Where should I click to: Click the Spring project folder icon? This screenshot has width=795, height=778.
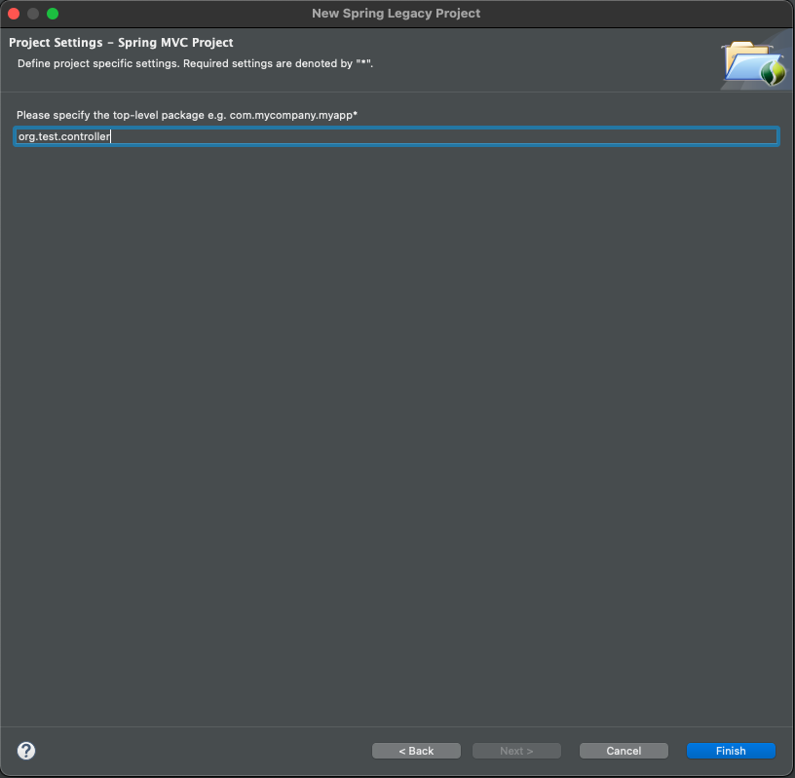[x=755, y=63]
